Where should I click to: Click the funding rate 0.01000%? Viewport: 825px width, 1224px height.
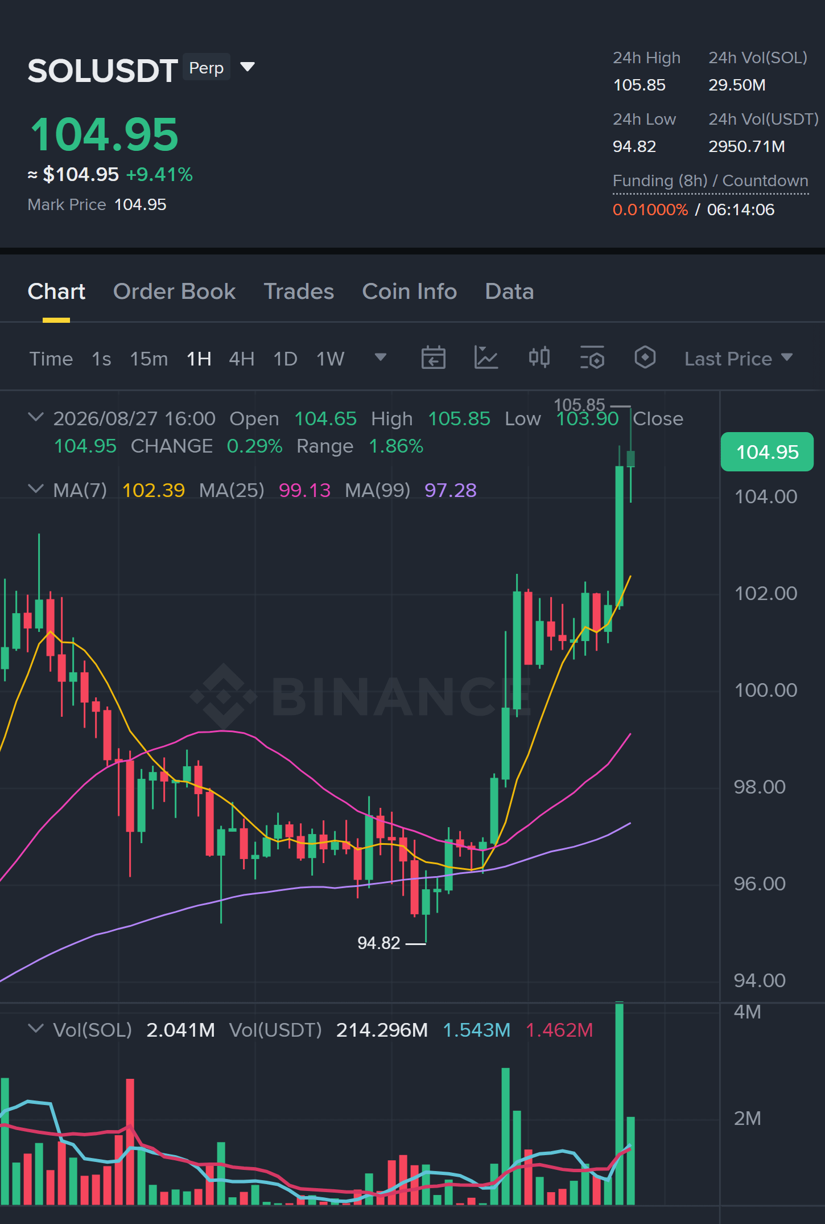tap(650, 210)
